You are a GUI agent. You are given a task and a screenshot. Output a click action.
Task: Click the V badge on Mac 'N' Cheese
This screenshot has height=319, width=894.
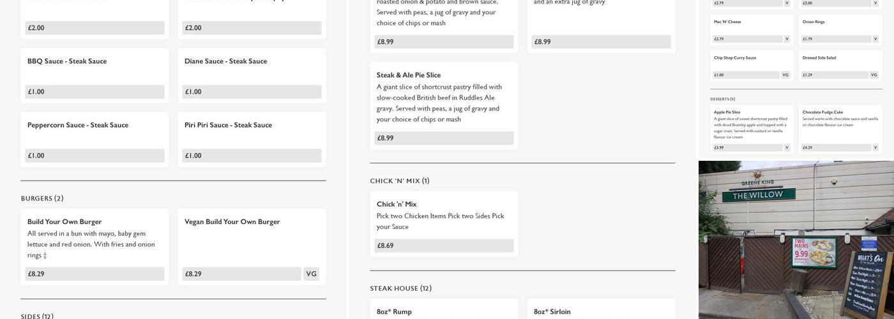click(x=787, y=39)
